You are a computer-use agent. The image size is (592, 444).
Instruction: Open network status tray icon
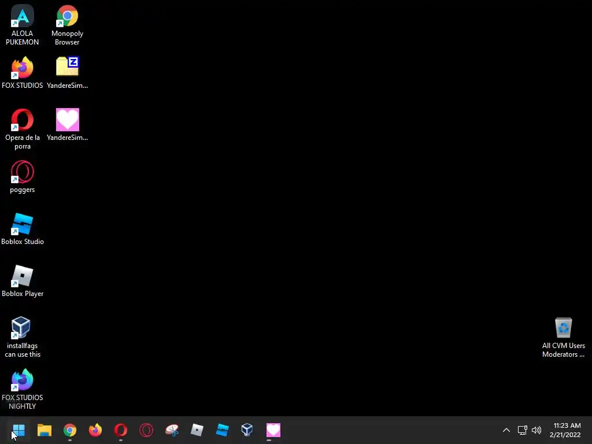[x=522, y=430]
